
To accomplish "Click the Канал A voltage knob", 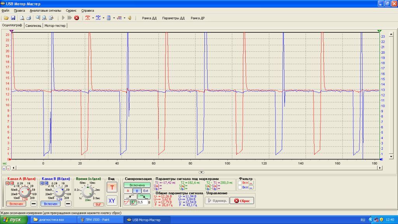I will pyautogui.click(x=25, y=192).
